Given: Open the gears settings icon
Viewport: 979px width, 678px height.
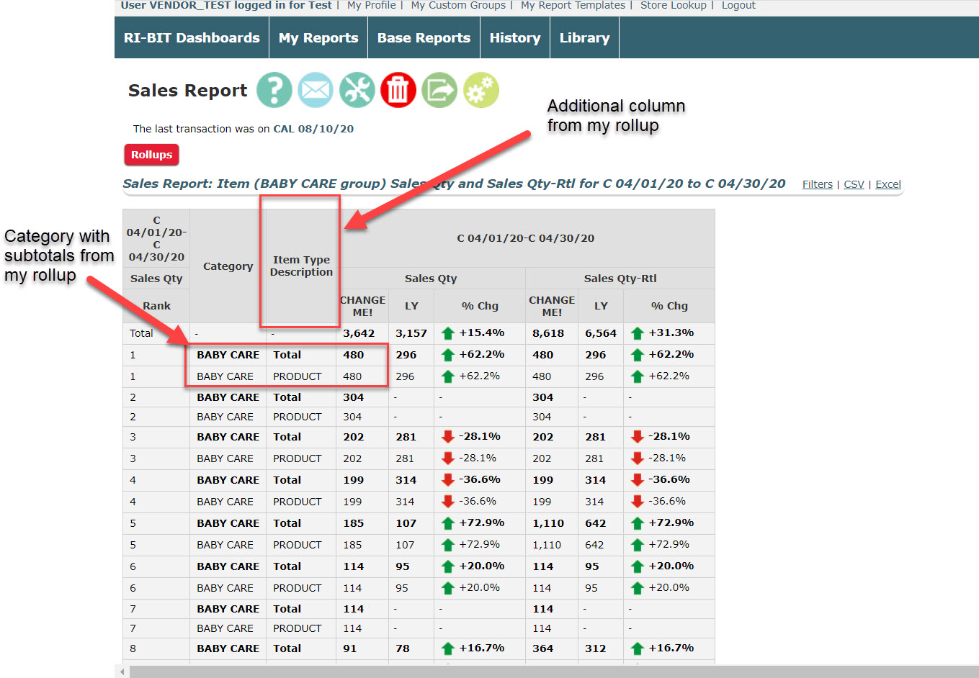Looking at the screenshot, I should [481, 91].
